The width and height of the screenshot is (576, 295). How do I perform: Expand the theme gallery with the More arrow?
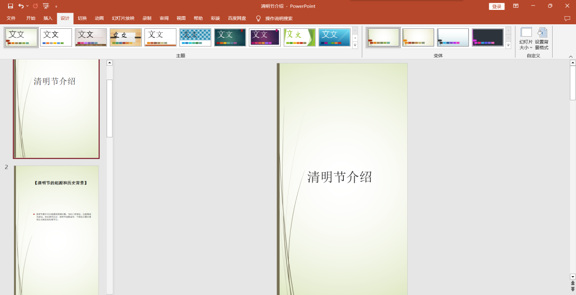(355, 45)
